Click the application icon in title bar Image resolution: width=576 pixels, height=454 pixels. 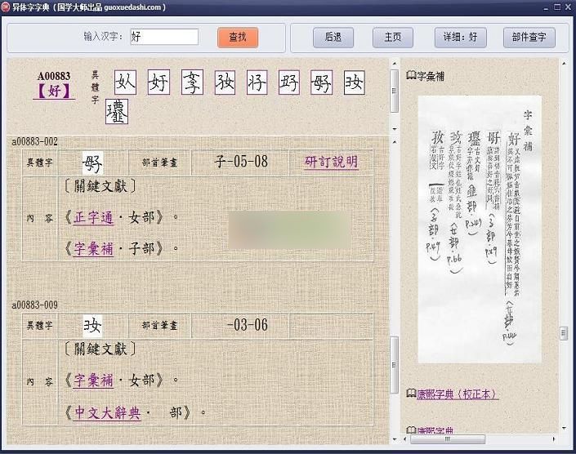coord(7,7)
